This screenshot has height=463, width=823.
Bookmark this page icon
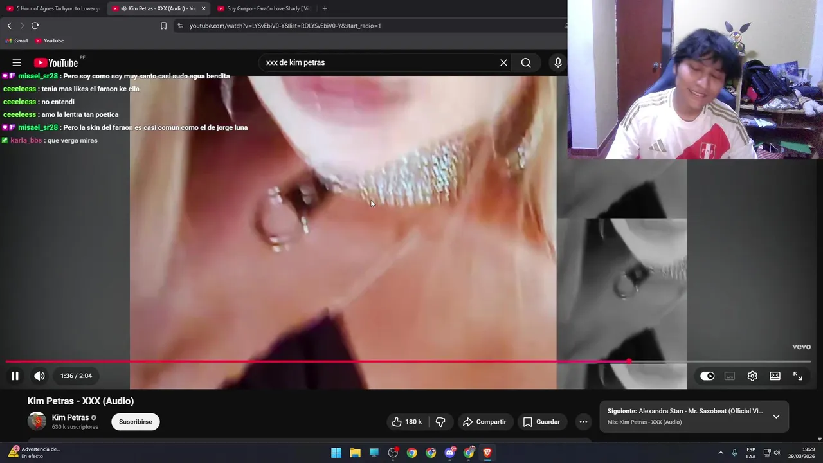(x=163, y=26)
